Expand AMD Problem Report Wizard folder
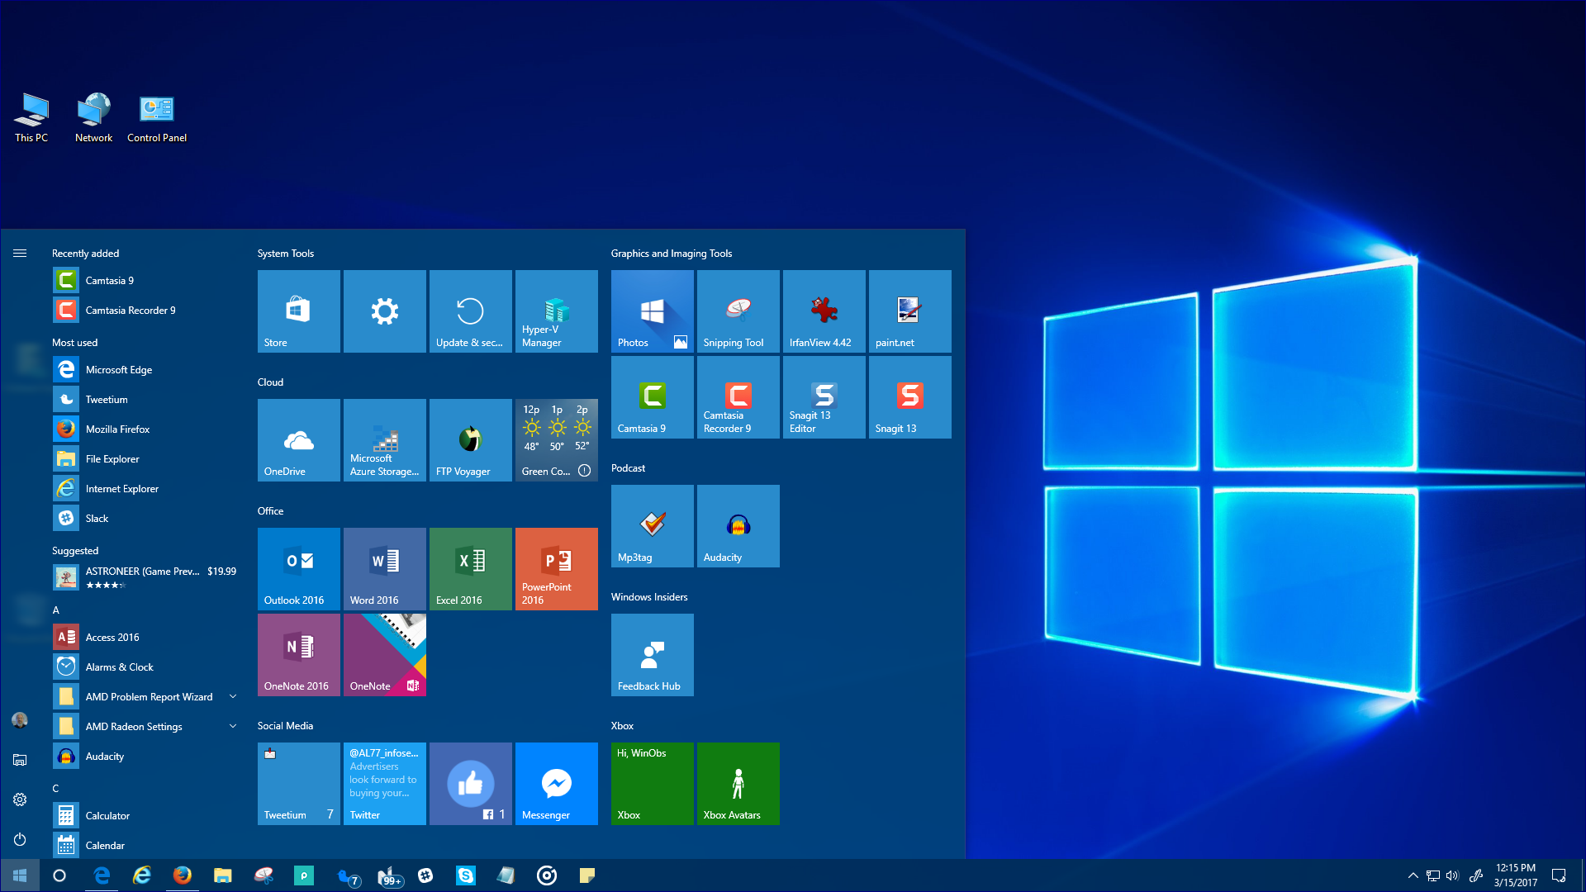Viewport: 1586px width, 892px height. tap(233, 697)
